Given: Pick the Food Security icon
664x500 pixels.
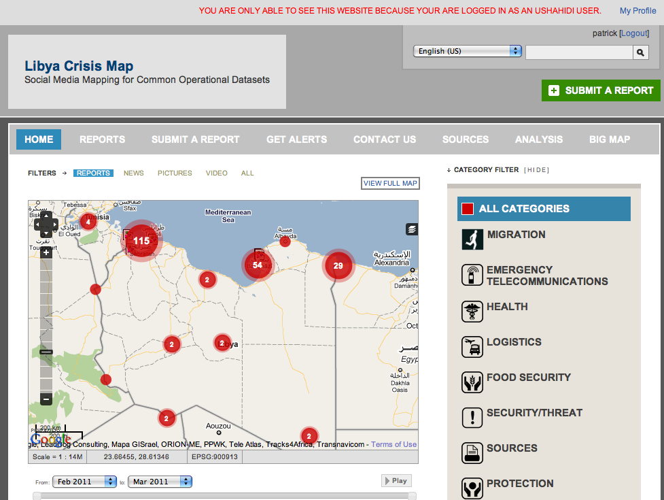Looking at the screenshot, I should pos(472,382).
